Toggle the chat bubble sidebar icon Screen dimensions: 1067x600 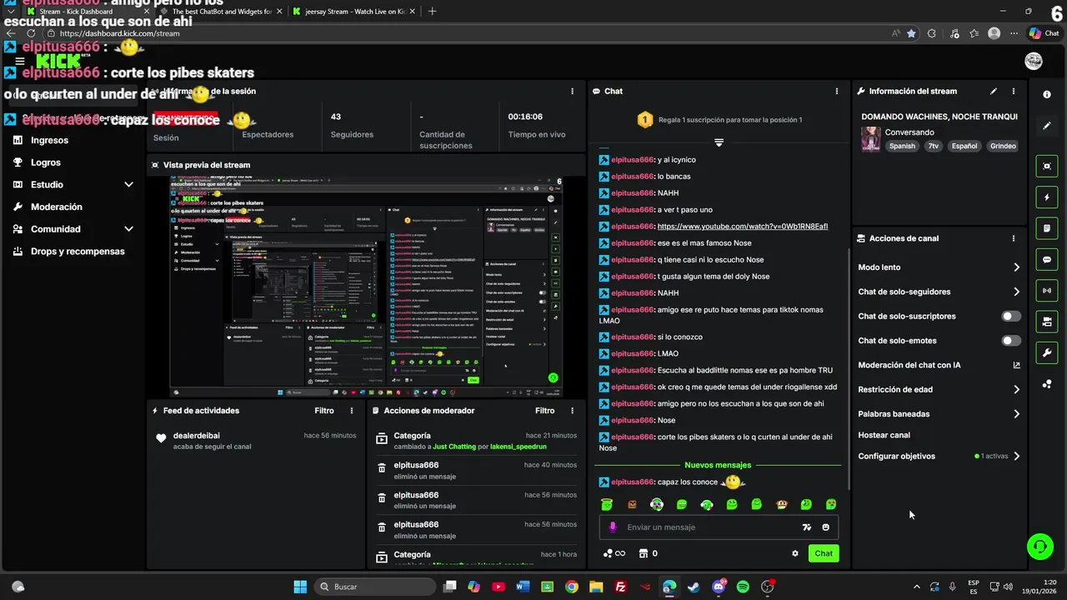pyautogui.click(x=1047, y=259)
